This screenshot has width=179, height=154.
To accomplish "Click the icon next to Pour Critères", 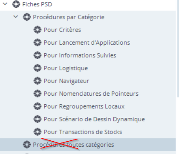I will [x=38, y=30].
